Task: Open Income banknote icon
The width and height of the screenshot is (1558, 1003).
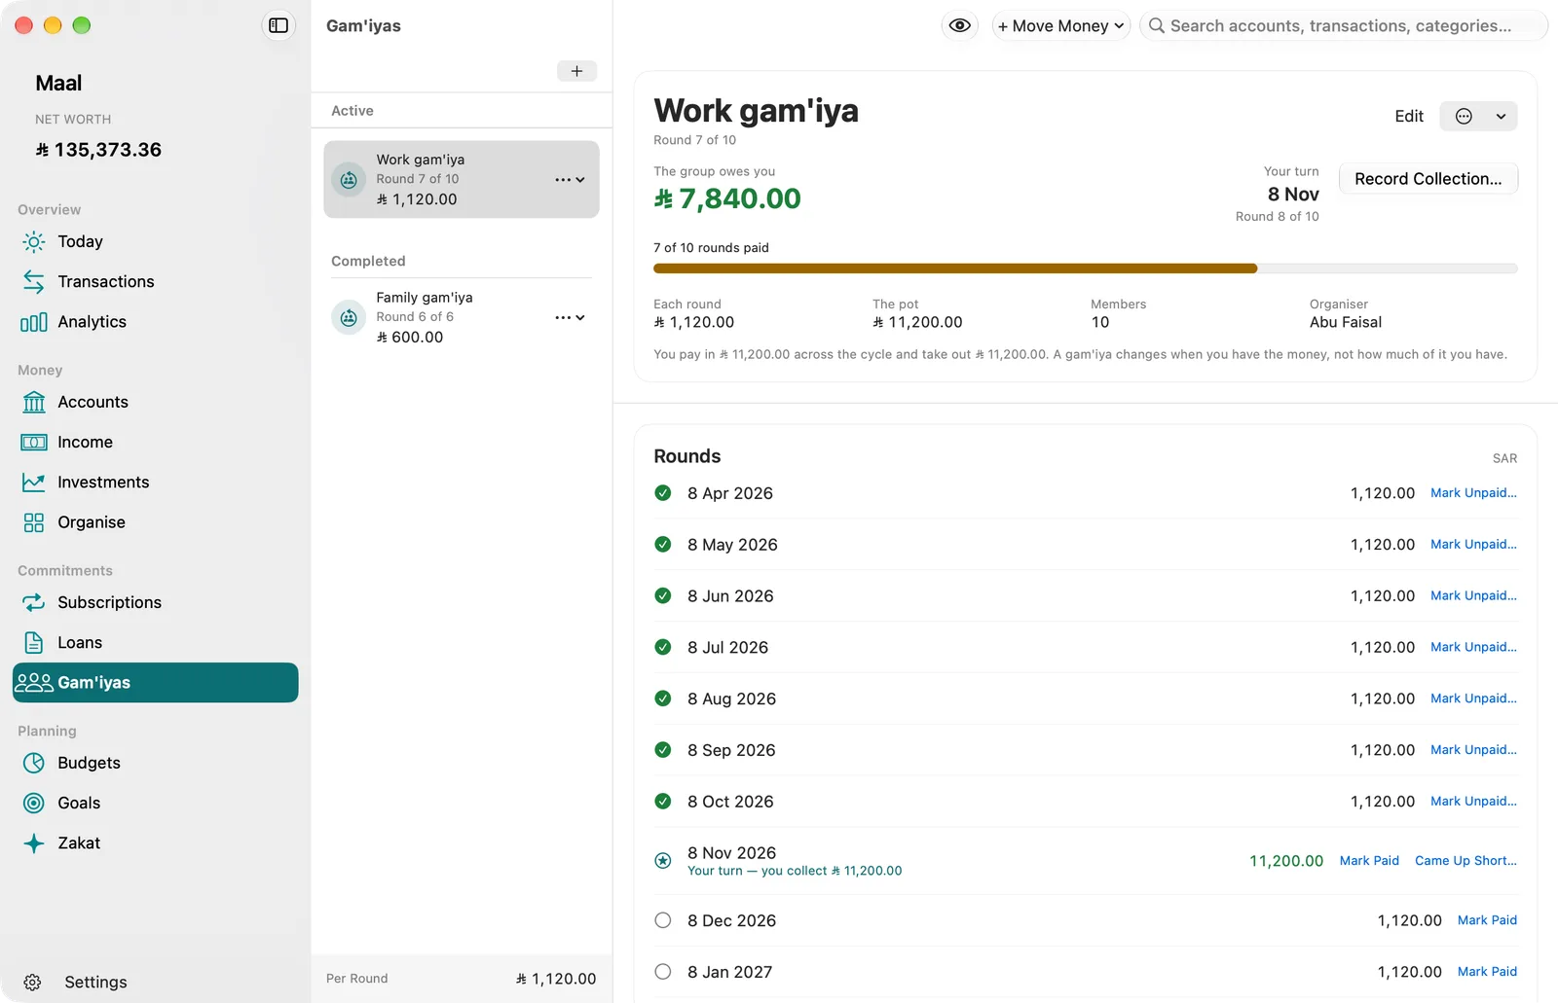Action: coord(34,443)
